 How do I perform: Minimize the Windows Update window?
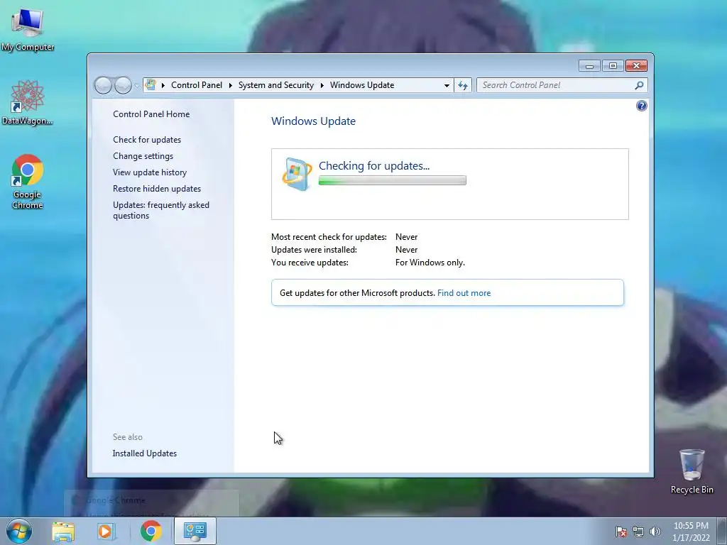(589, 66)
